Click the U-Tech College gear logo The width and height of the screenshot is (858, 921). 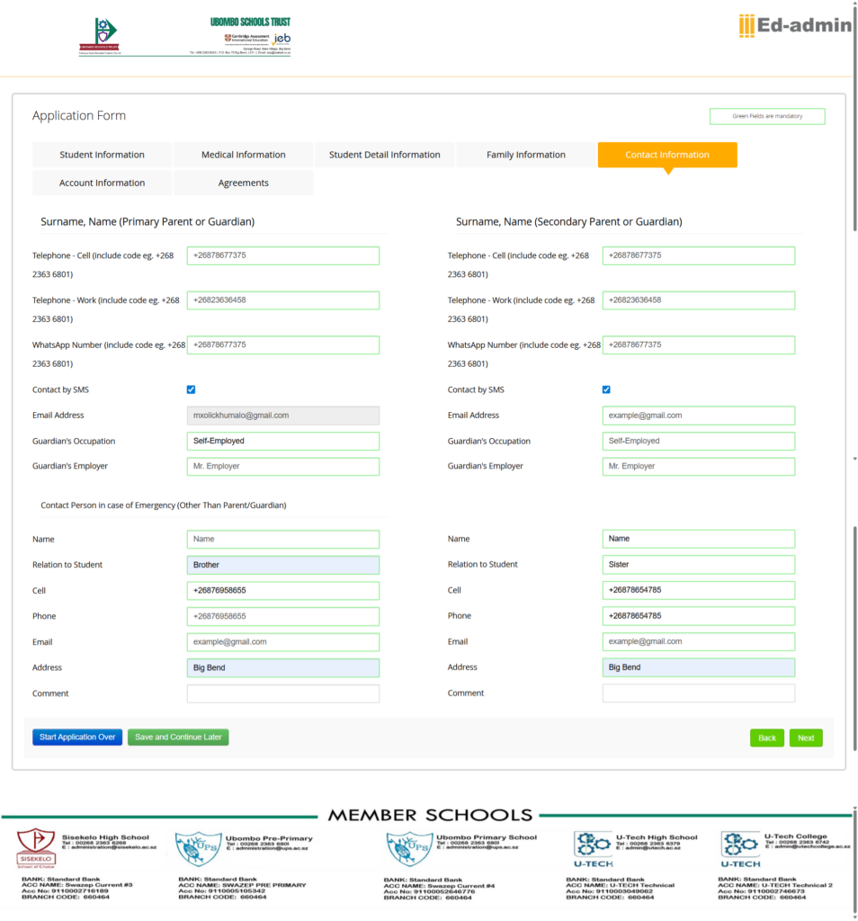pyautogui.click(x=740, y=849)
